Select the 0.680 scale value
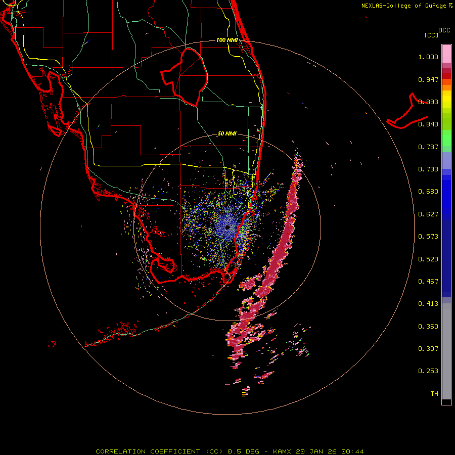The width and height of the screenshot is (455, 455). [428, 192]
